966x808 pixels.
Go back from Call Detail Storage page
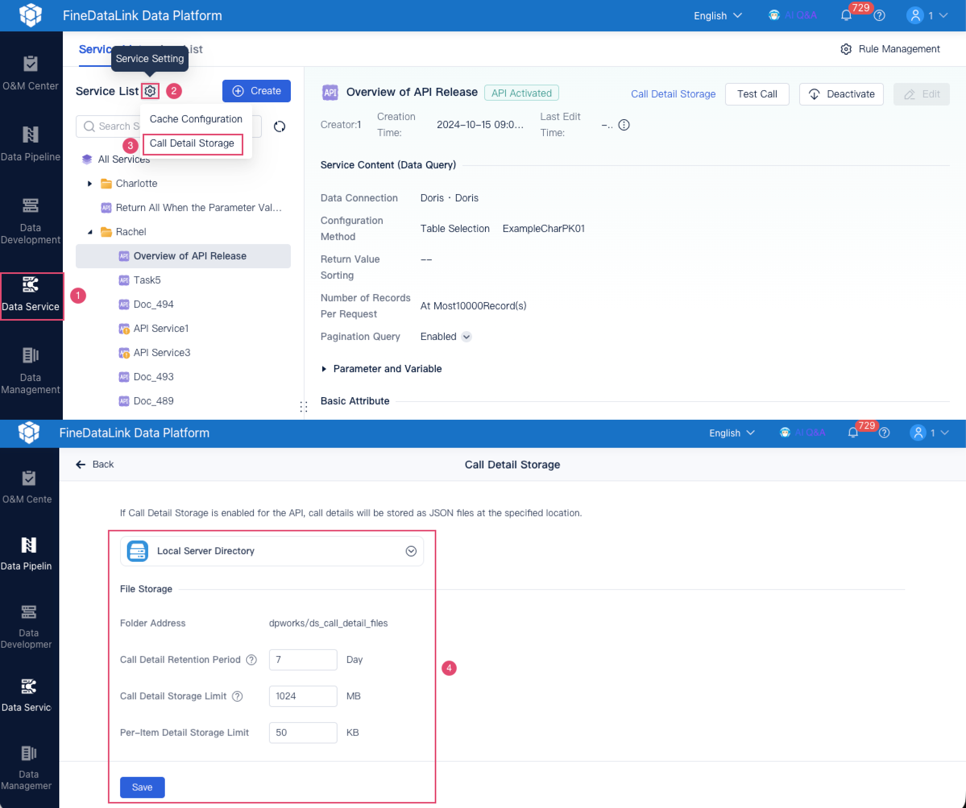94,464
